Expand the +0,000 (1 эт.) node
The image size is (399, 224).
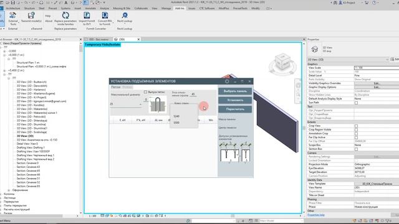coord(4,55)
